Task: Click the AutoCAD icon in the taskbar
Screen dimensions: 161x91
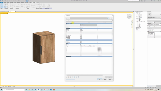Action: (45, 90)
